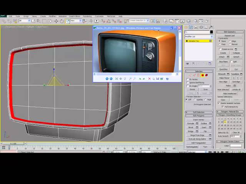Select SubObj preview selection radio
The height and width of the screenshot is (184, 246).
coord(195,100)
